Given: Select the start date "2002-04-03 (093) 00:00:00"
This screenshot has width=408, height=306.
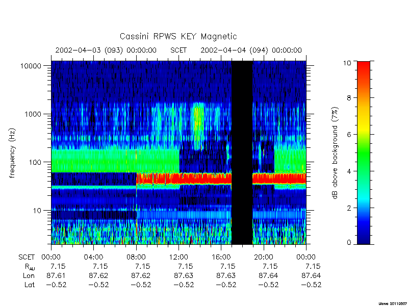Looking at the screenshot, I should [106, 50].
